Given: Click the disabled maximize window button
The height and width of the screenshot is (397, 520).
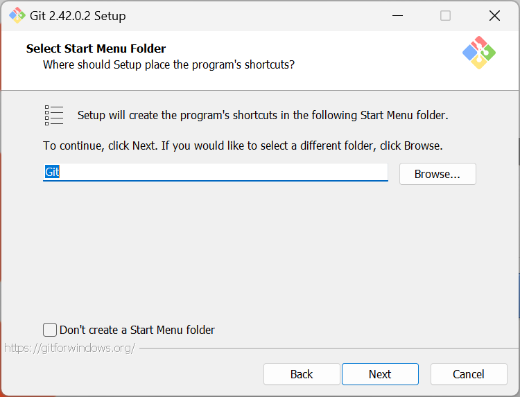Looking at the screenshot, I should pos(445,15).
